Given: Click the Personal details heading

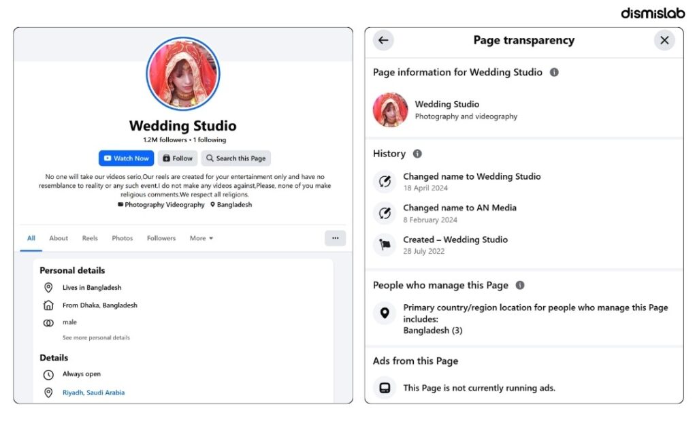Looking at the screenshot, I should tap(72, 271).
